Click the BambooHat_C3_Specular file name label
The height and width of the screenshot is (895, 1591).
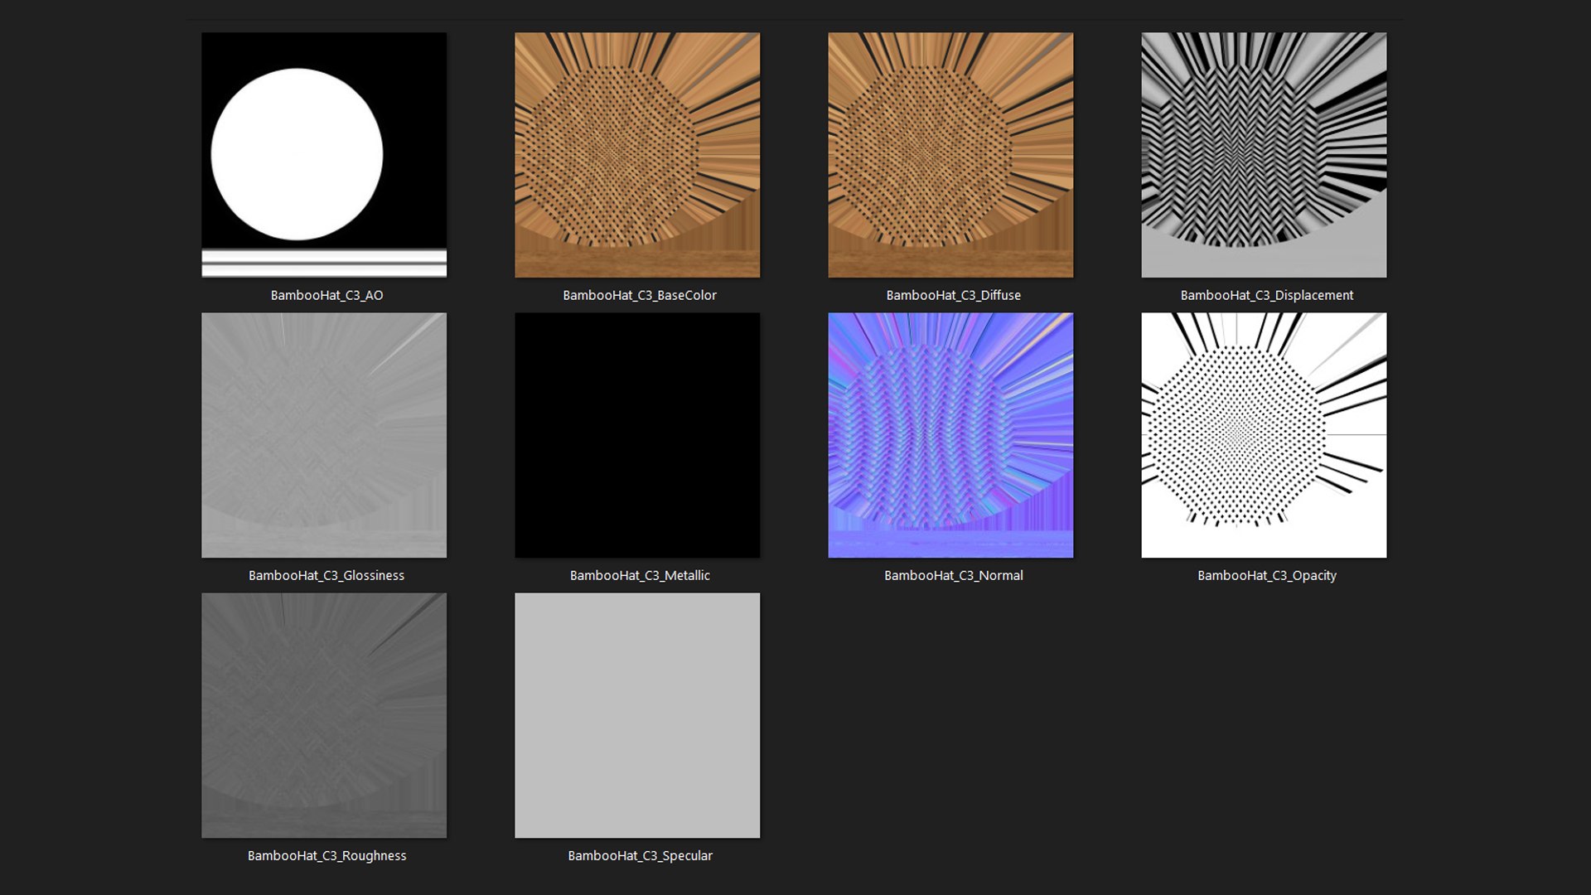pyautogui.click(x=640, y=855)
